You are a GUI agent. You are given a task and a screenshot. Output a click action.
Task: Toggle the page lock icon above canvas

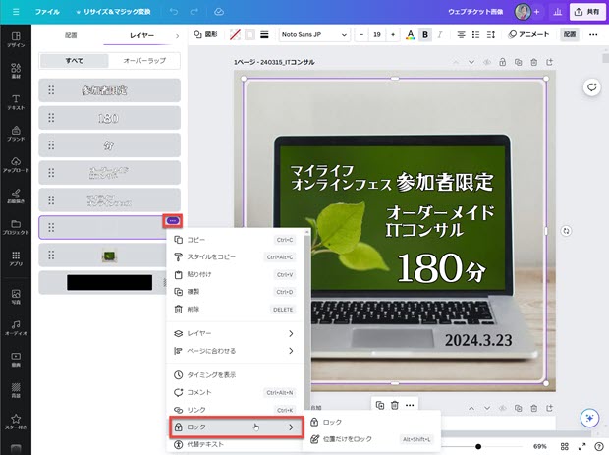tap(503, 62)
